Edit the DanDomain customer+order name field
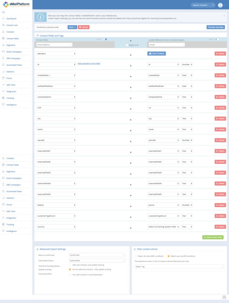The width and height of the screenshot is (229, 303). tap(51, 27)
